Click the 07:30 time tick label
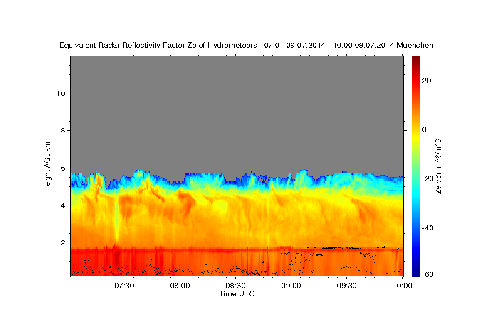 tap(124, 286)
